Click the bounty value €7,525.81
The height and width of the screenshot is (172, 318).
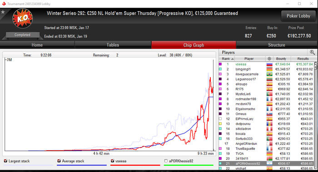tap(283, 74)
